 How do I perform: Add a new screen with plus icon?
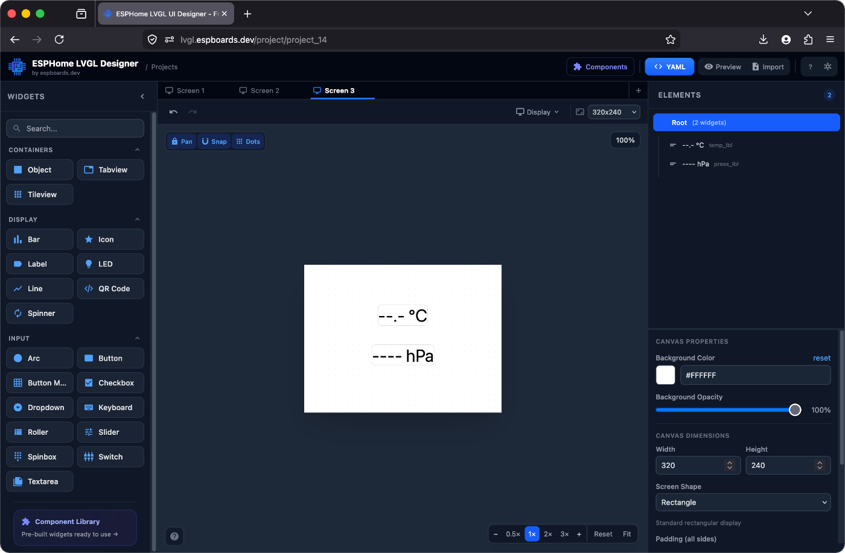point(639,90)
